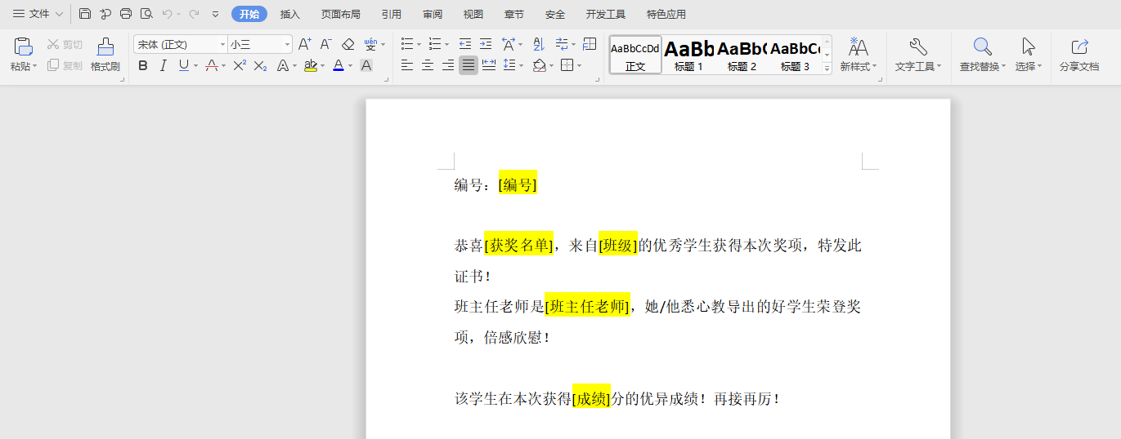Open the Developer Tools (开发工具) tab
The width and height of the screenshot is (1121, 439).
(x=606, y=14)
